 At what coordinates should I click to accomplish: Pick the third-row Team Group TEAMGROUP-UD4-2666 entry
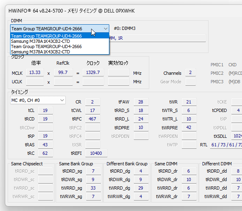[x=60, y=46]
